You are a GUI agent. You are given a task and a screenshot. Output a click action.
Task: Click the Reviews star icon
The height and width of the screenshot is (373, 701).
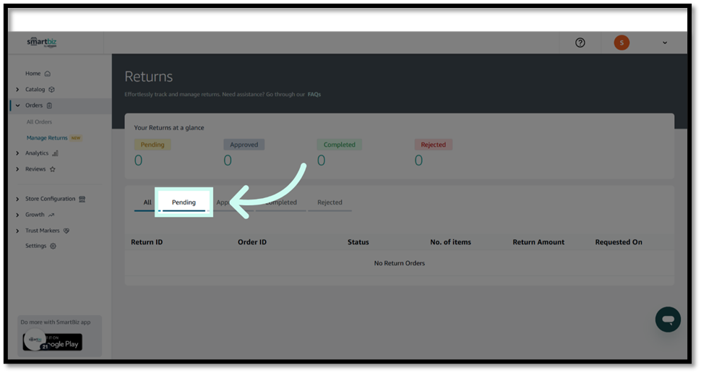click(x=53, y=169)
